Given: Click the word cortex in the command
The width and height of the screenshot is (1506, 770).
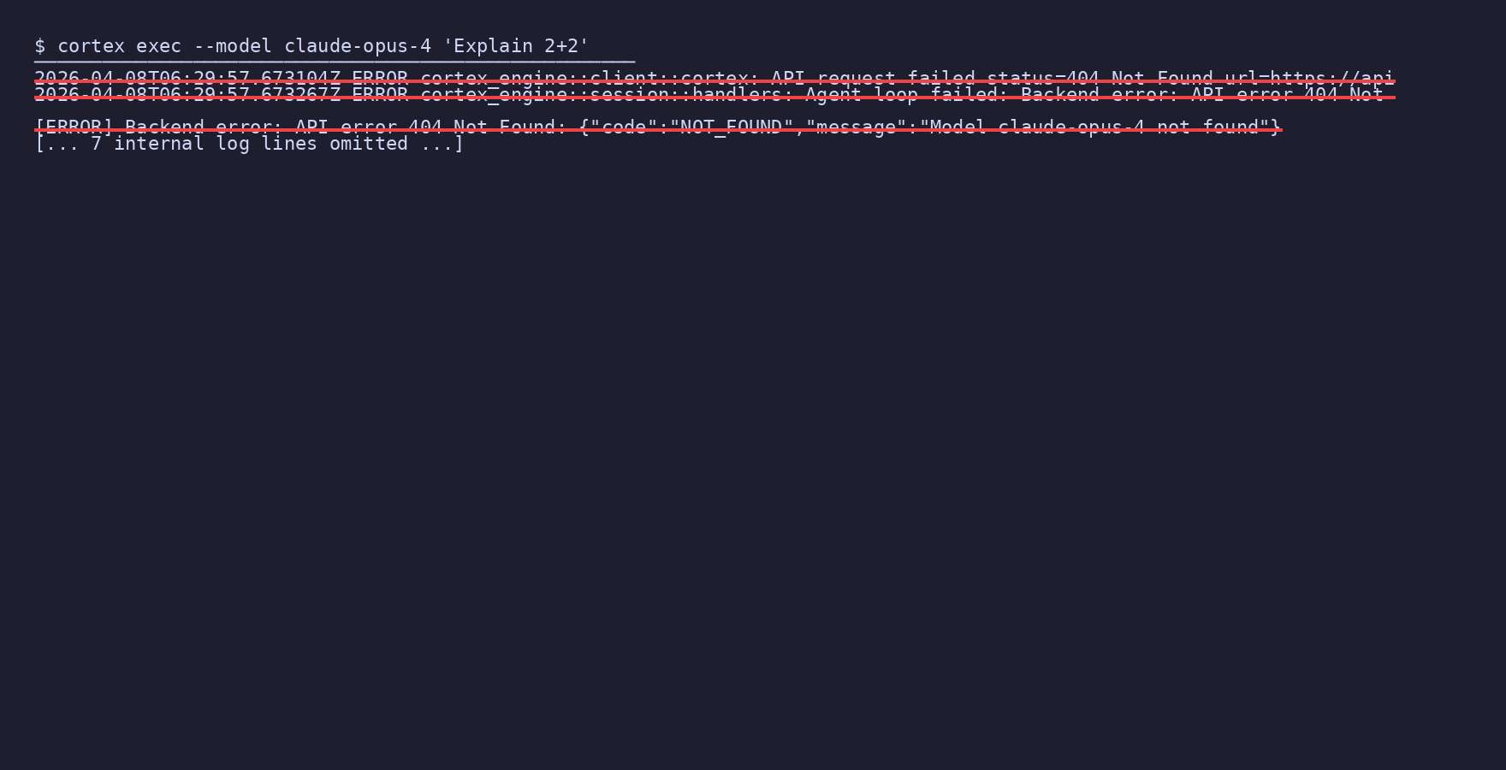Looking at the screenshot, I should (x=91, y=46).
